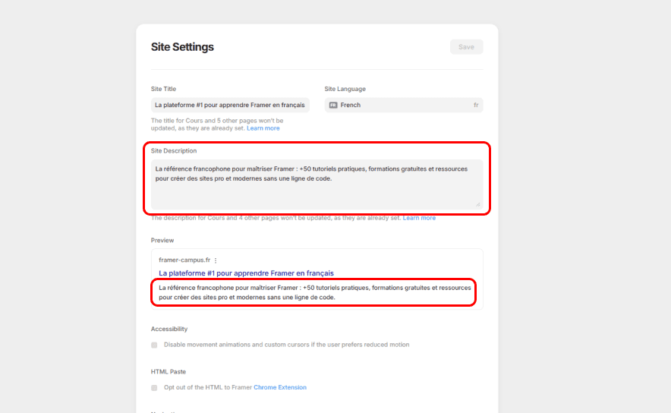Click the three-dot icon next to framer-campus.fr

pos(216,260)
